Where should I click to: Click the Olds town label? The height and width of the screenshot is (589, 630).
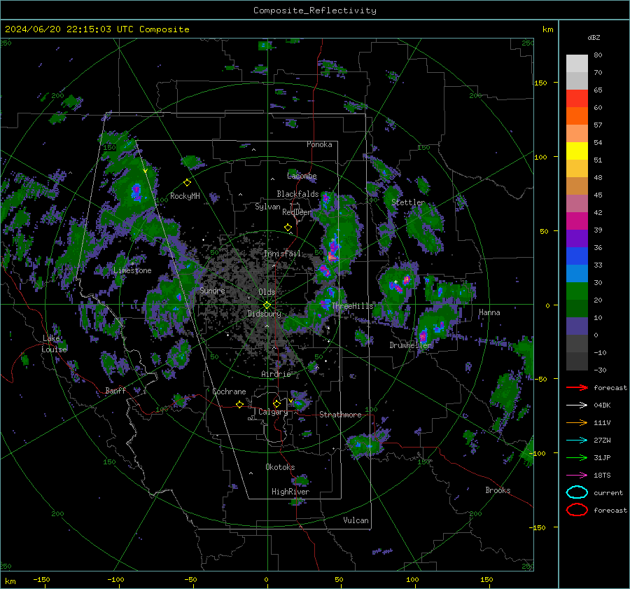coord(267,292)
